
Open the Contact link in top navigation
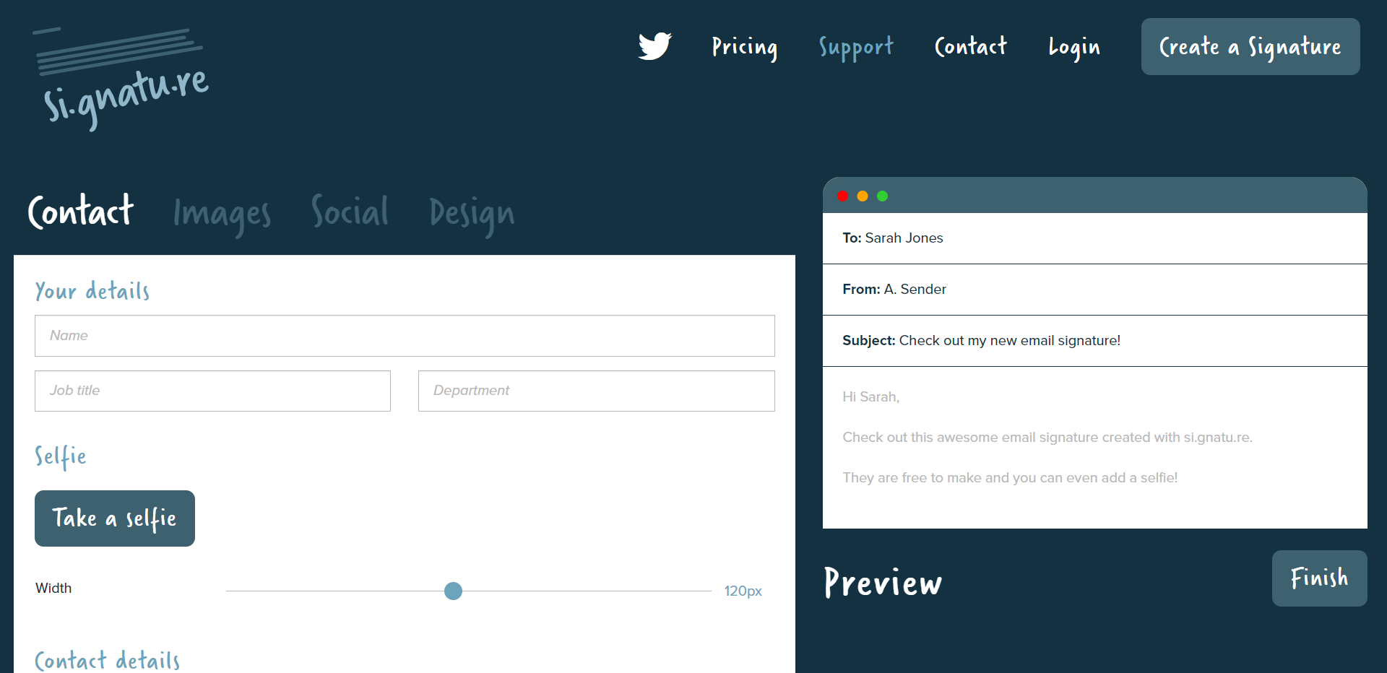coord(970,47)
